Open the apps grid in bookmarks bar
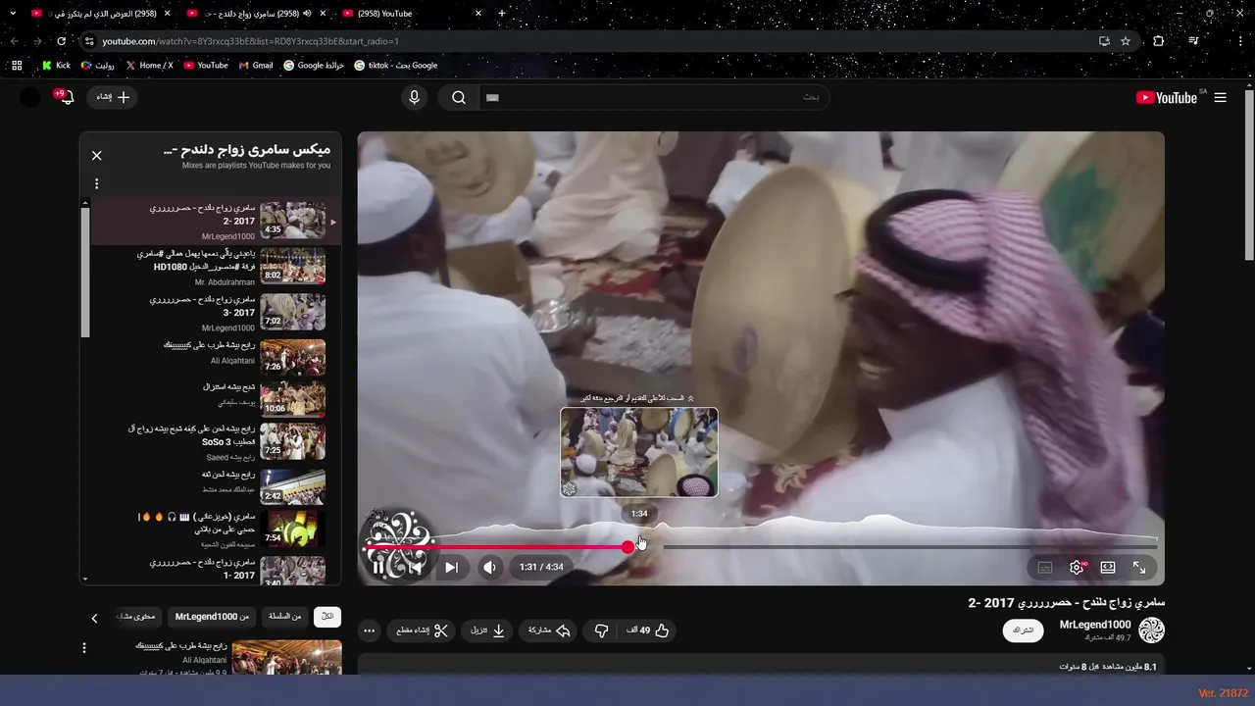1255x706 pixels. click(16, 66)
